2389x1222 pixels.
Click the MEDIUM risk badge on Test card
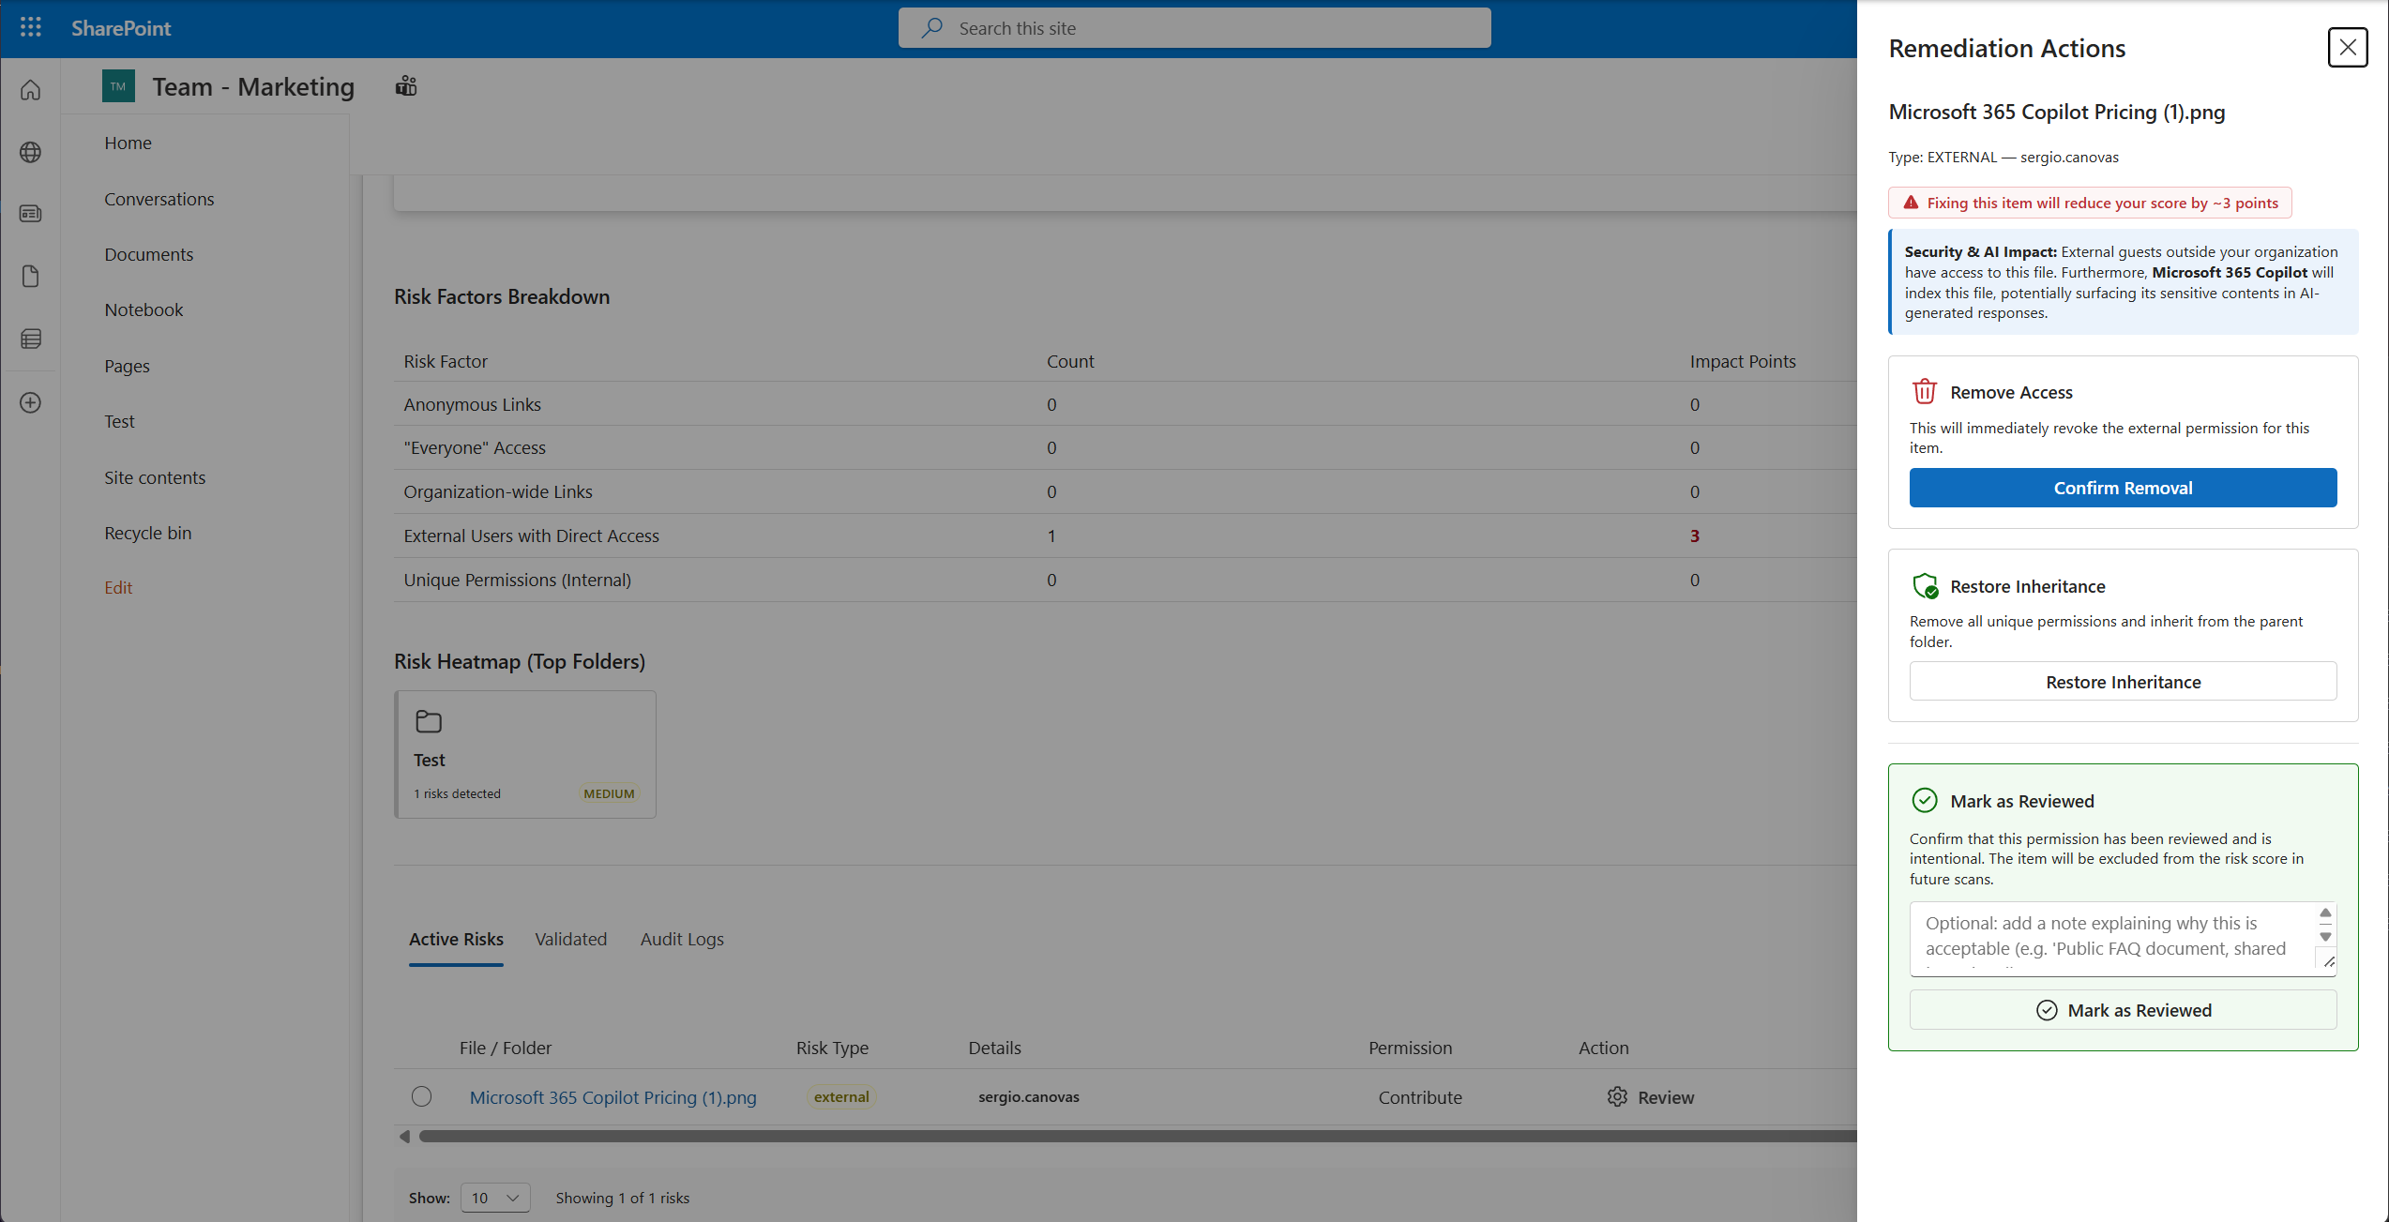pos(609,793)
